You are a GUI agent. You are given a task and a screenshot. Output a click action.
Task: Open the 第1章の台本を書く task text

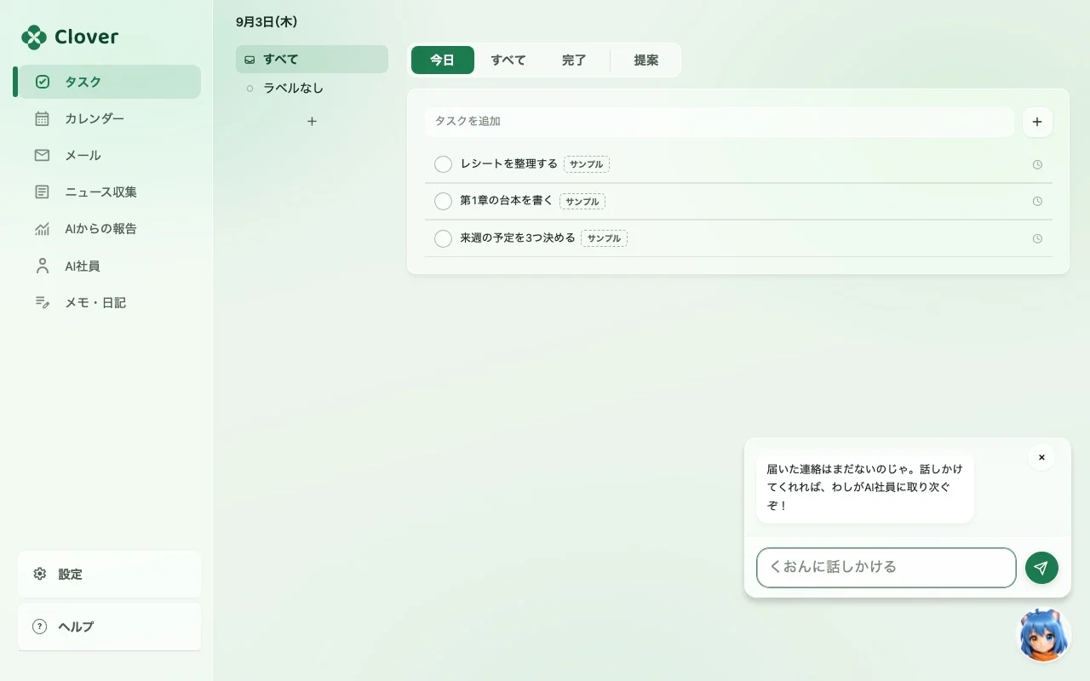tap(507, 201)
